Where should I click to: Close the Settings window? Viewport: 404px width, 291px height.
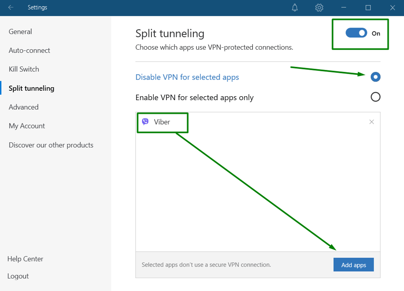(x=393, y=8)
